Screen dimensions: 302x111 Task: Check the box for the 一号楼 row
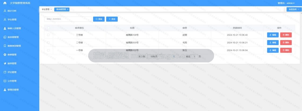(x=48, y=50)
